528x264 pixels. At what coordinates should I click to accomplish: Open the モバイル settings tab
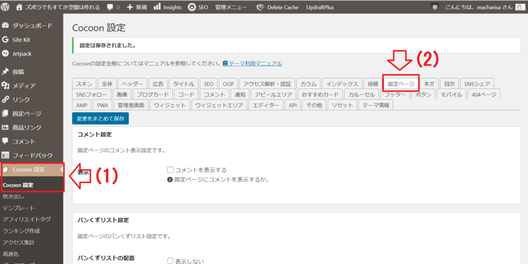[x=451, y=94]
